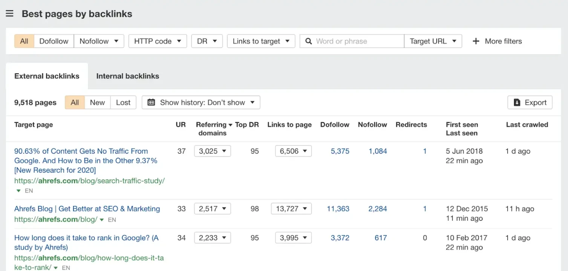
Task: Click the UR value 37
Action: (x=182, y=151)
